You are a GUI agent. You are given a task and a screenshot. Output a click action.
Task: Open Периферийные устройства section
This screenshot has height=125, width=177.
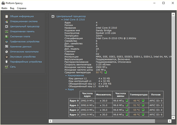[26, 62]
